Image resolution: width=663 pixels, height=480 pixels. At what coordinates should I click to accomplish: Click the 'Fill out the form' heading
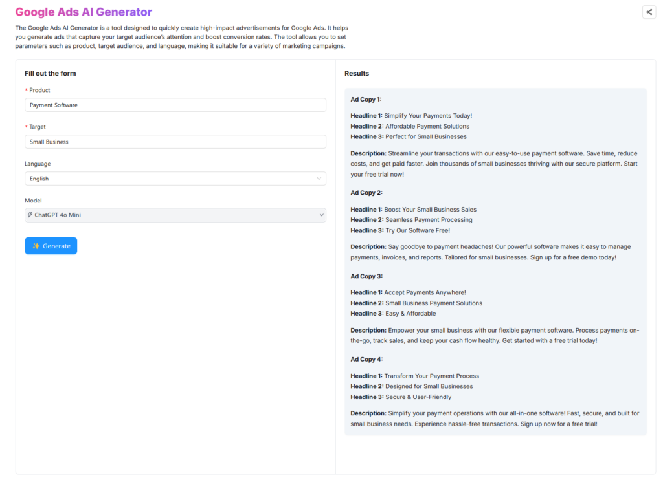point(50,74)
